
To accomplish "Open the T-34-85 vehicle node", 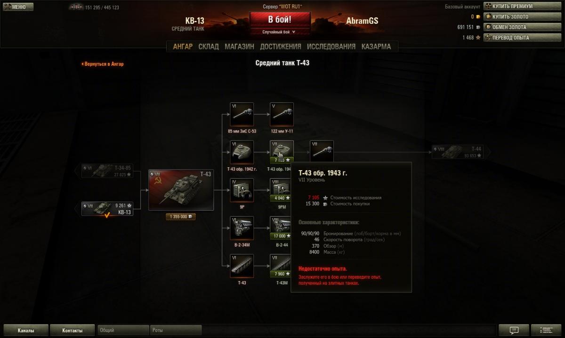I will (x=107, y=170).
